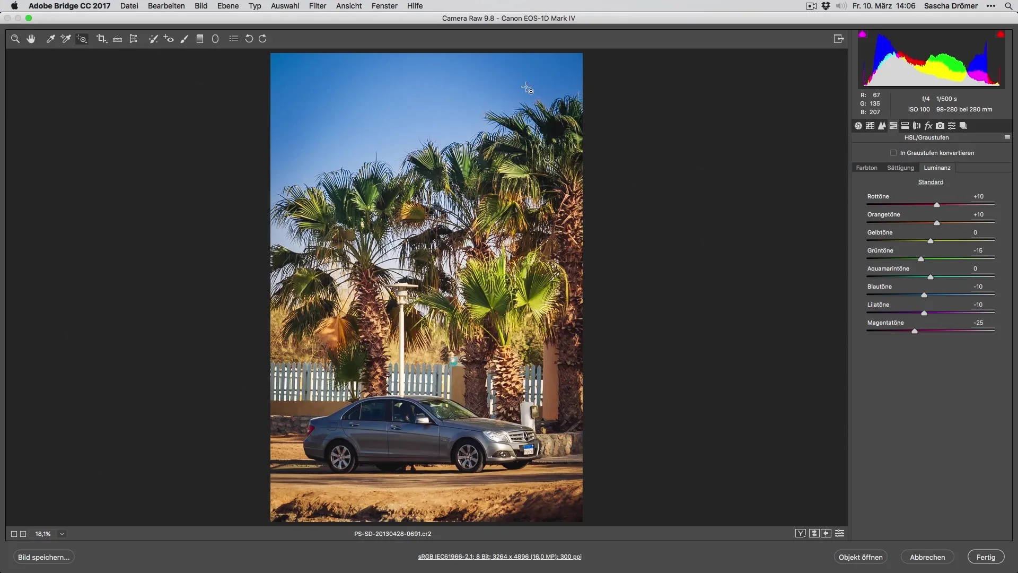Screen dimensions: 1018x573
Task: Open the Filter menu
Action: tap(318, 6)
